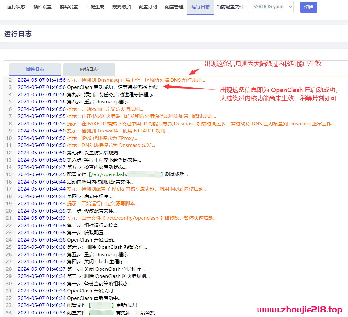348x317 pixels.
Task: Switch to the 运行状态 tab
Action: point(16,7)
